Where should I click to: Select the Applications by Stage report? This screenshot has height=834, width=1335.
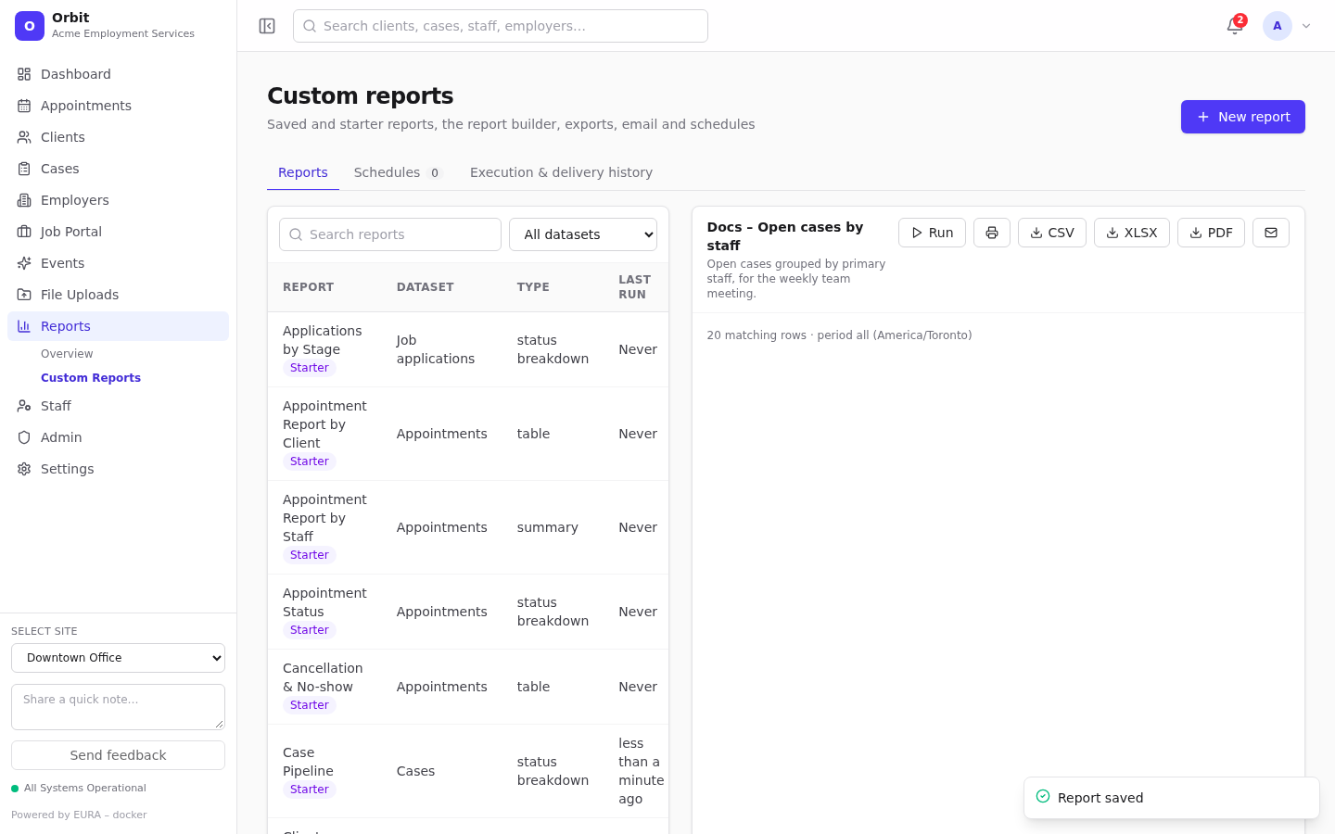coord(468,349)
